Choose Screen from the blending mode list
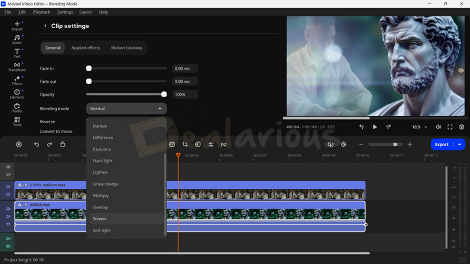This screenshot has height=264, width=470. (x=100, y=219)
